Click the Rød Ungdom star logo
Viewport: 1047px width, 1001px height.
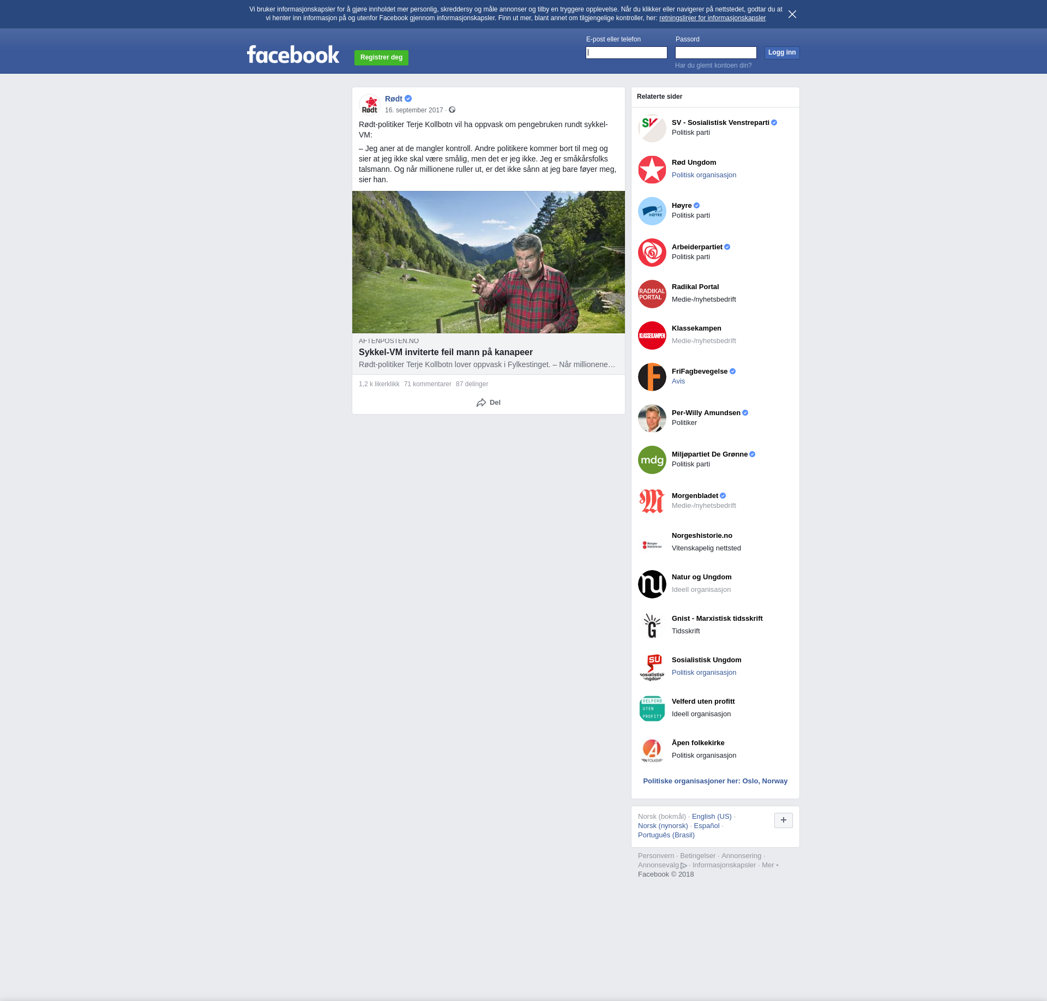point(652,170)
